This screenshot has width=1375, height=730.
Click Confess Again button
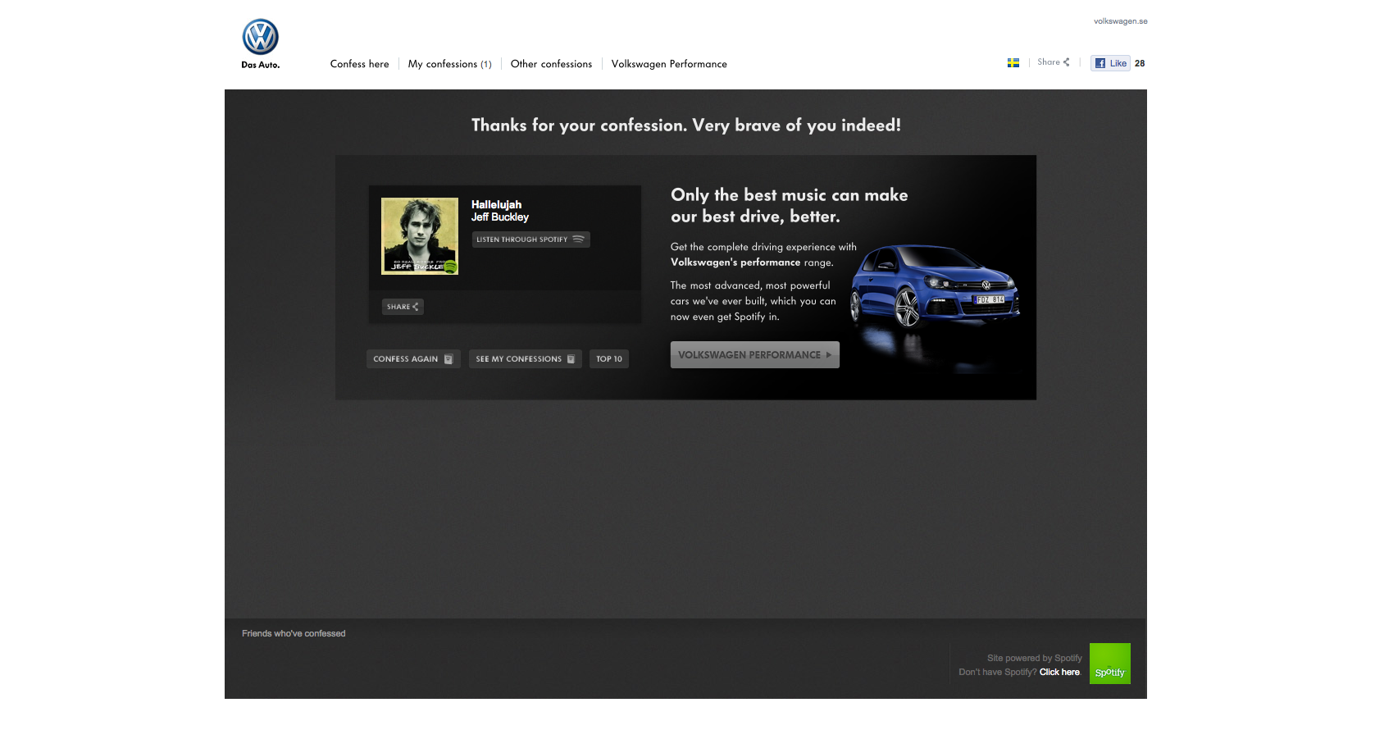[413, 359]
